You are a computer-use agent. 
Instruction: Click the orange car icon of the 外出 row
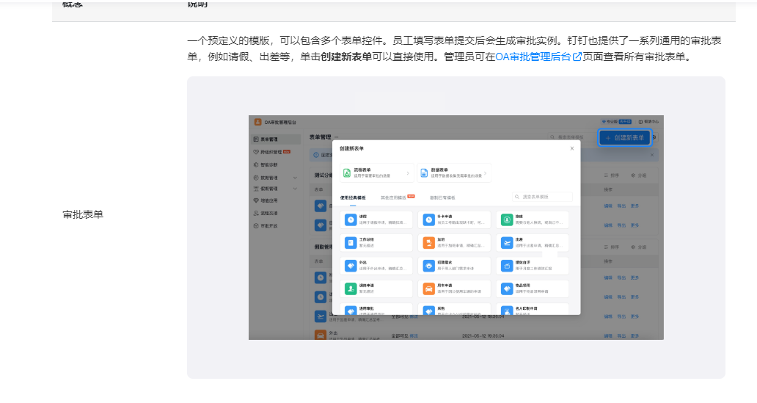coord(321,335)
